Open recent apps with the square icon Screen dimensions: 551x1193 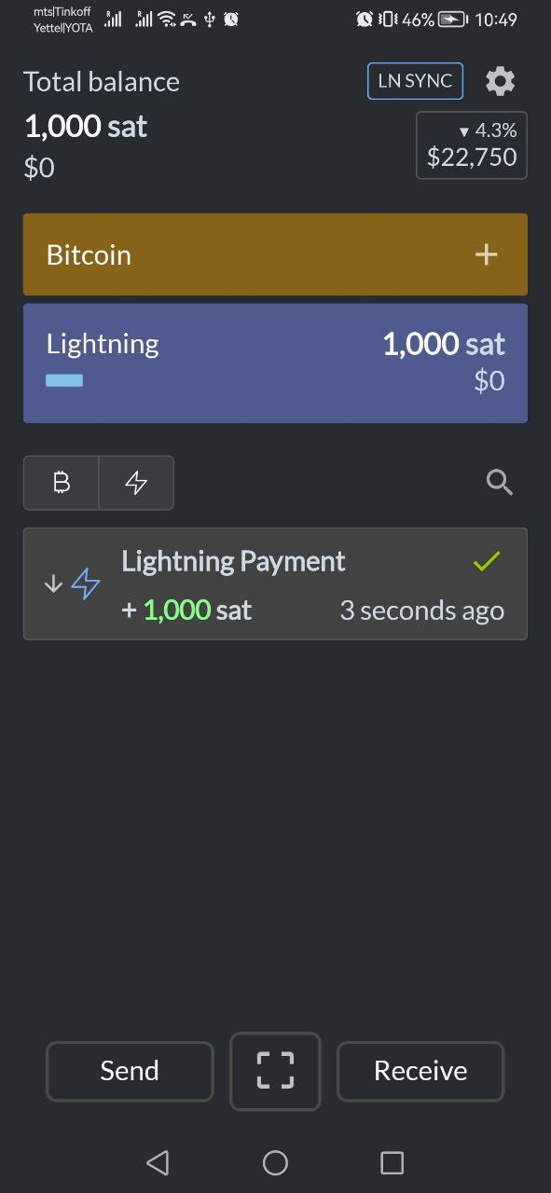(x=393, y=1162)
